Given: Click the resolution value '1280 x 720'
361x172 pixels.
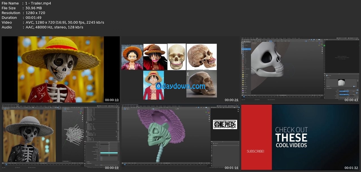Looking at the screenshot, I should [35, 13].
